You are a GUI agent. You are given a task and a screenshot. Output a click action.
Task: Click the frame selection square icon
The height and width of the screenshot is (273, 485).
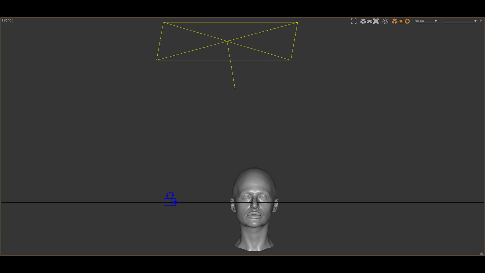click(x=376, y=21)
